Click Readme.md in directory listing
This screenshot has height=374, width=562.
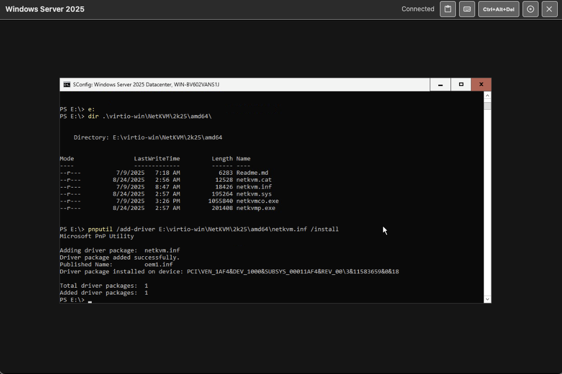252,173
